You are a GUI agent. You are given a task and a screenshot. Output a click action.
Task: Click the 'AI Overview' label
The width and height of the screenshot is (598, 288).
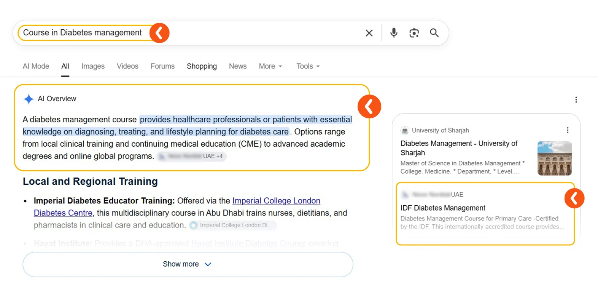point(57,99)
